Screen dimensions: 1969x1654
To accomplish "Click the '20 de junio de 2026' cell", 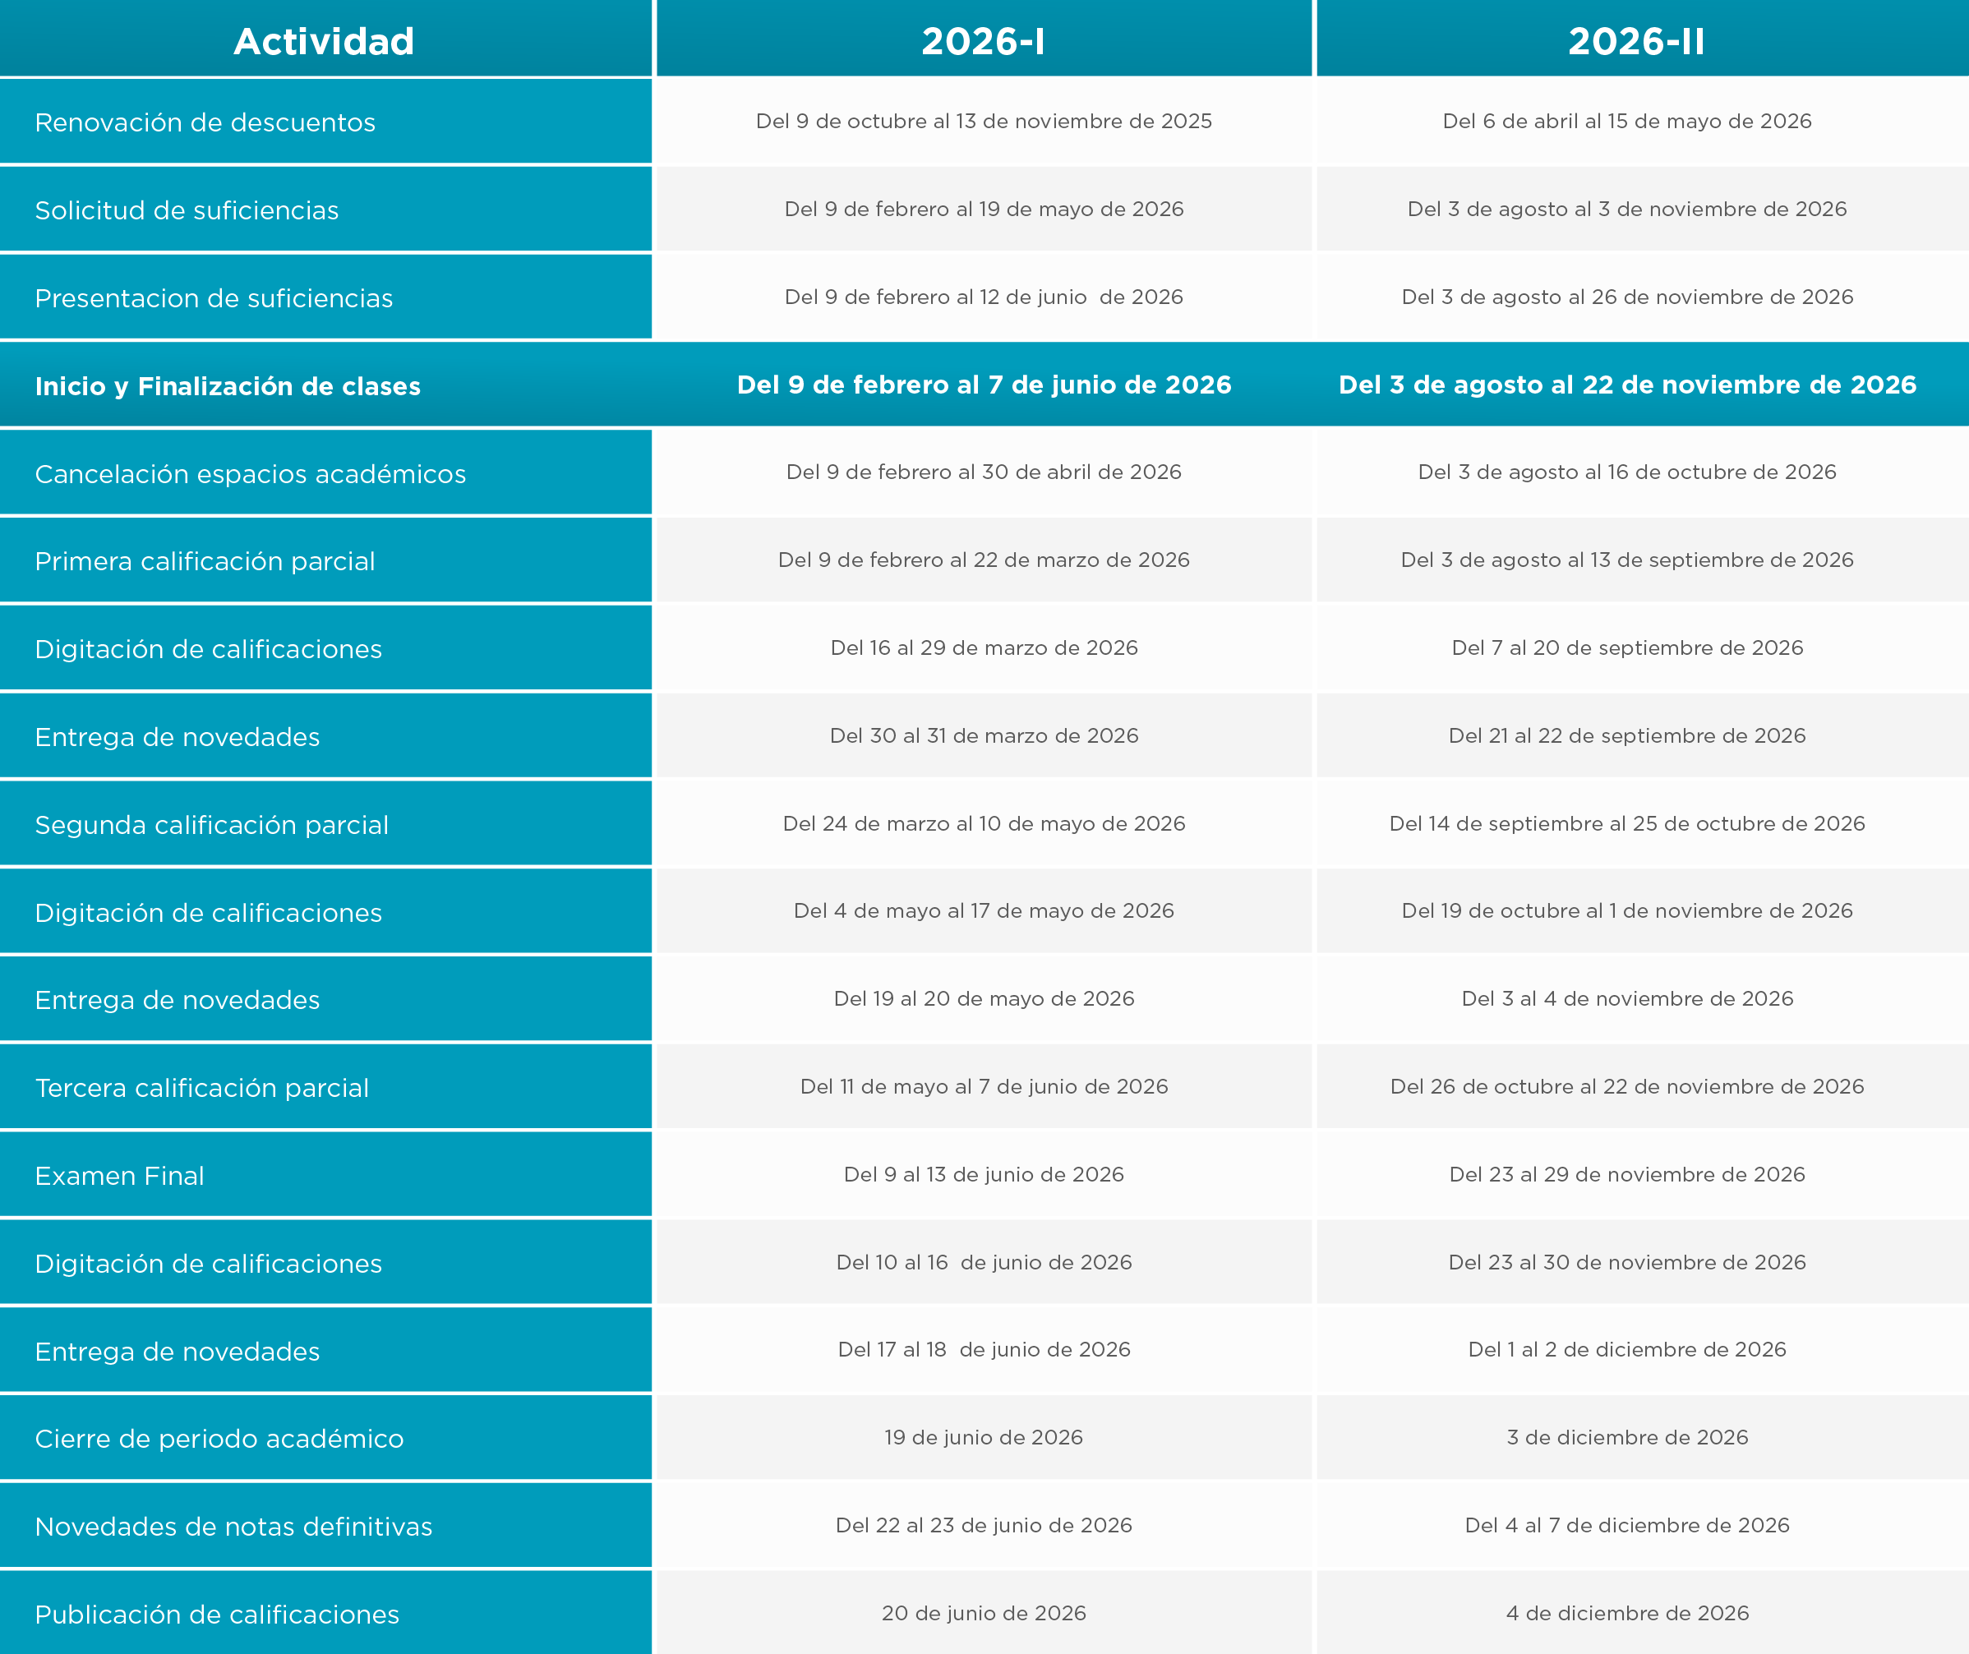I will pyautogui.click(x=984, y=1613).
